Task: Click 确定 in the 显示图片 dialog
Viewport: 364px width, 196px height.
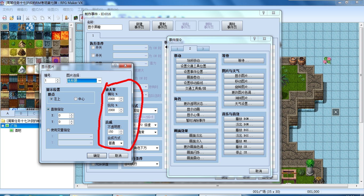Action: (97, 156)
